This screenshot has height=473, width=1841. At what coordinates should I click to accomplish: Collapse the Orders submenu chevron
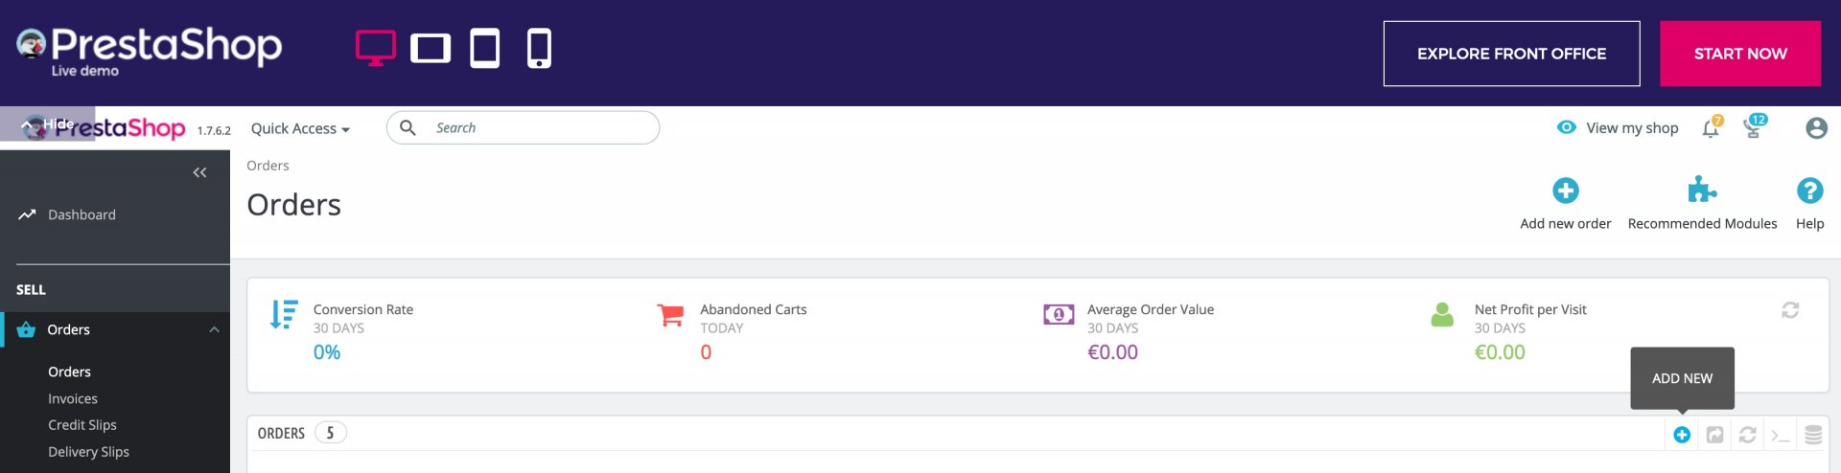click(214, 329)
